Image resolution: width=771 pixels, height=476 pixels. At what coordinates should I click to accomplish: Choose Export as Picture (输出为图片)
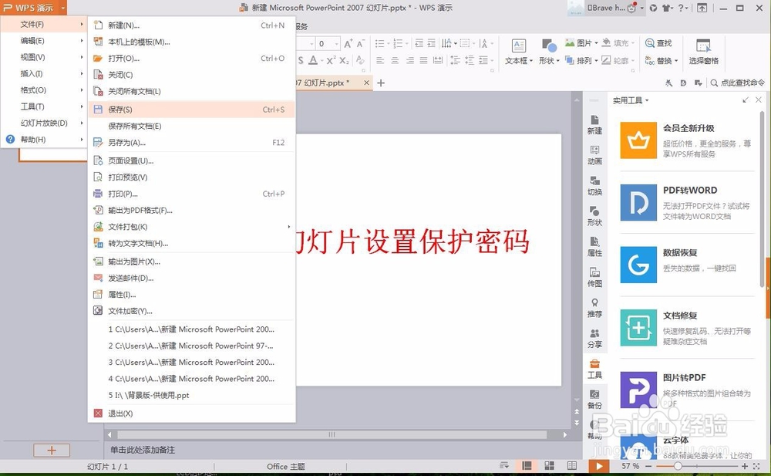tap(192, 262)
